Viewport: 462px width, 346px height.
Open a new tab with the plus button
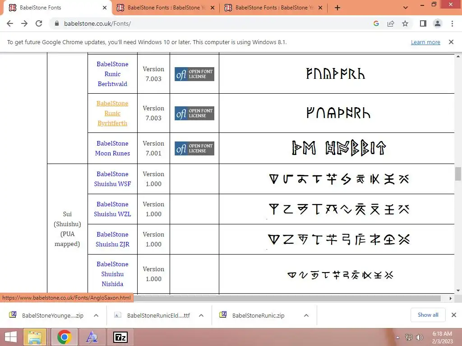(x=337, y=8)
